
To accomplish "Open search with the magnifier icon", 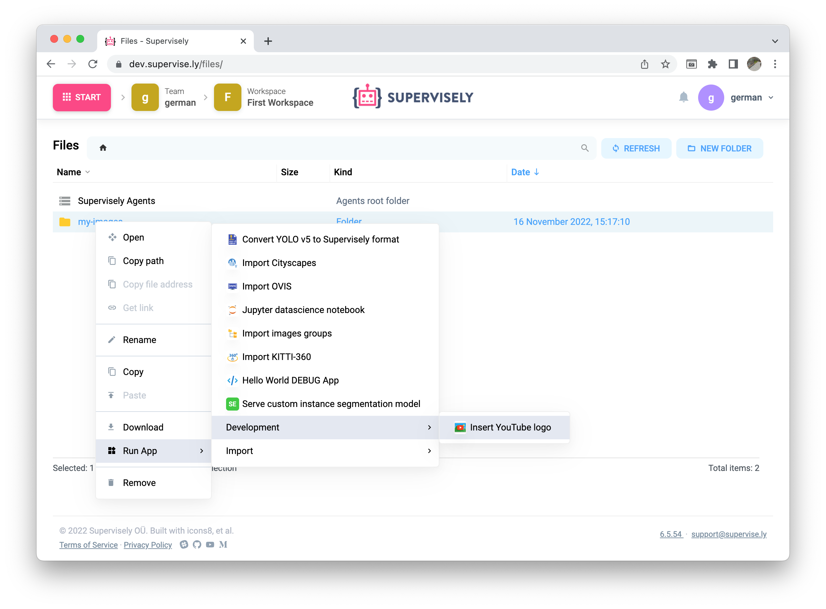I will point(585,148).
